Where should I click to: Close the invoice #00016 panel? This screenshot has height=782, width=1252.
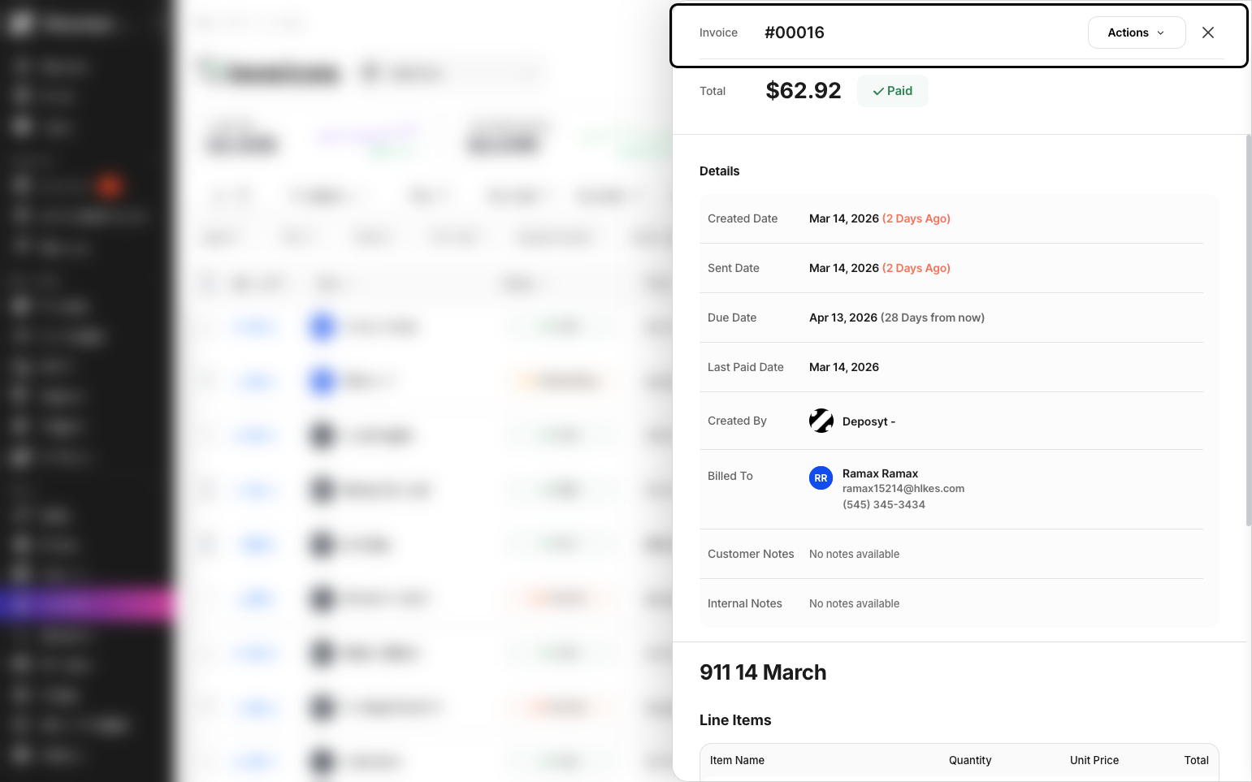pos(1208,32)
